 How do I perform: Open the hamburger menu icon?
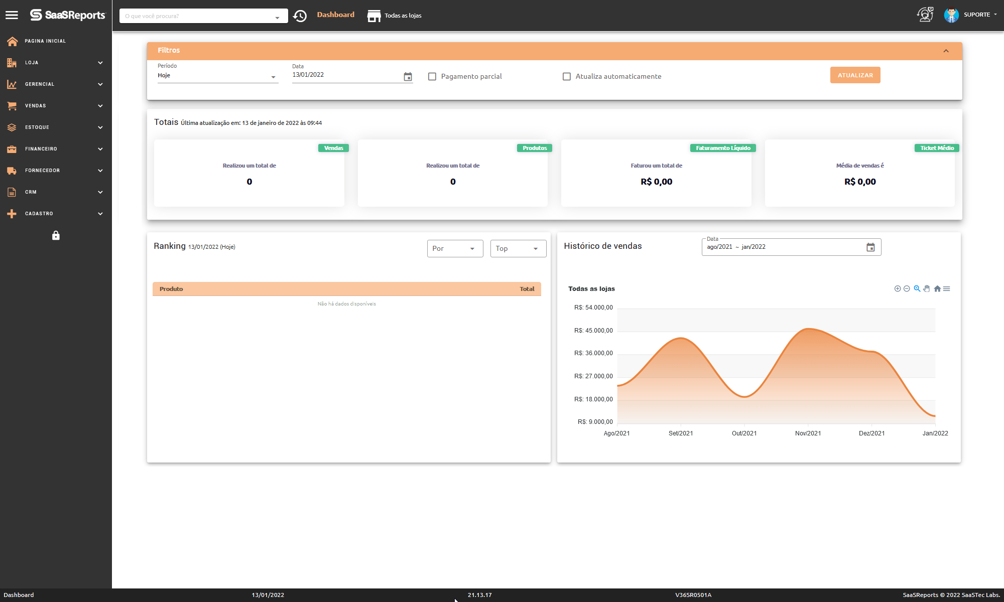(x=12, y=15)
